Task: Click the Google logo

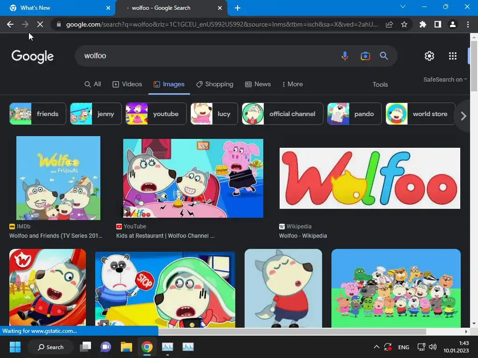Action: (33, 56)
